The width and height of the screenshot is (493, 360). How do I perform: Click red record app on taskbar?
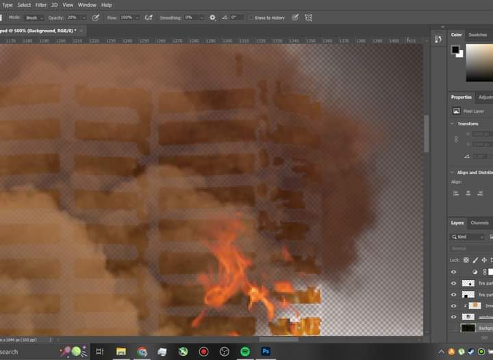204,352
